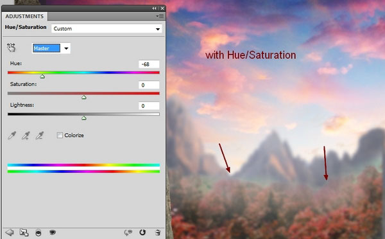This screenshot has width=385, height=239.
Task: Select the on-image targeted adjustment hand tool
Action: coord(11,48)
